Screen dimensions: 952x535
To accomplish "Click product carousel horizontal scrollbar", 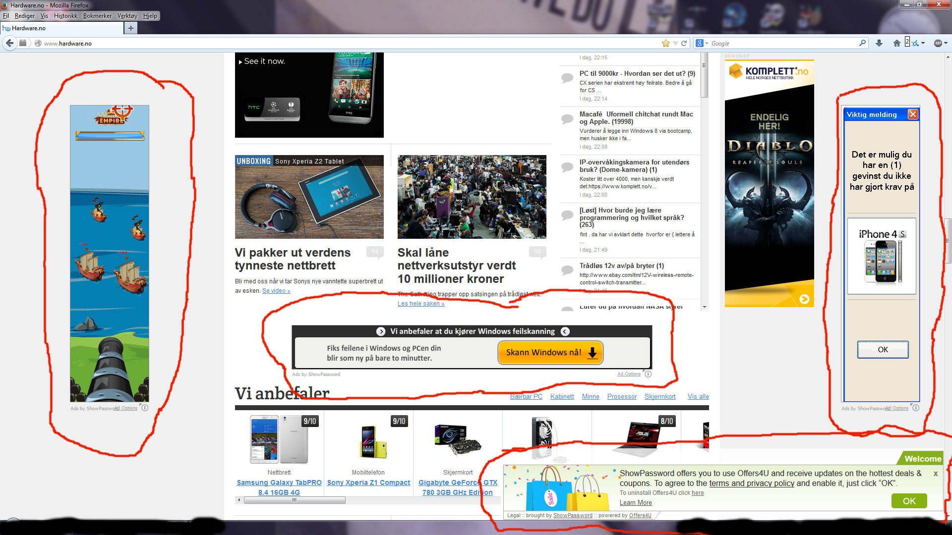I will 295,500.
